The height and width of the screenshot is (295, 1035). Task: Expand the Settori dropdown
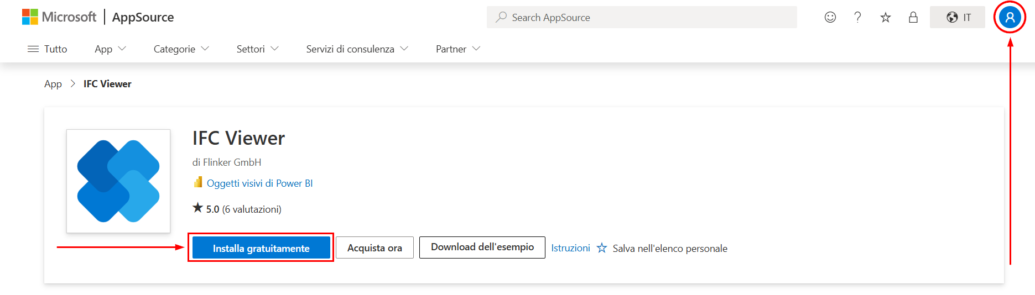coord(257,49)
